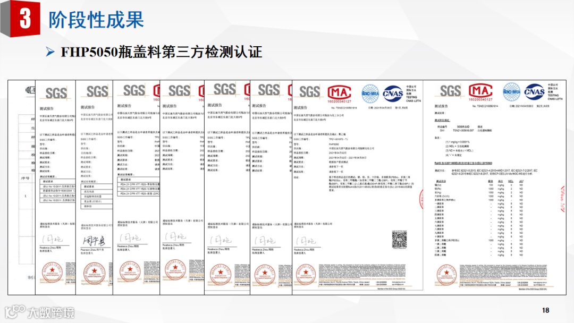Select the slide title 阶段性成果
This screenshot has height=323, width=574.
[x=96, y=19]
